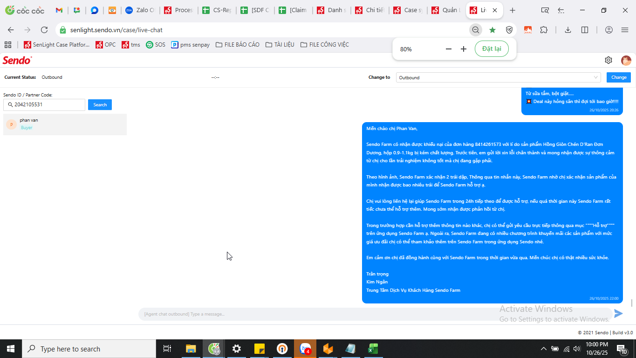Screen dimensions: 636x358
Task: Click the Sendo ID / Partner Code field
Action: click(44, 105)
